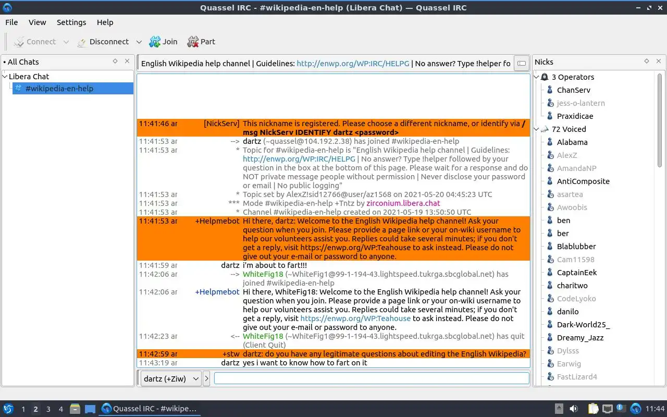Click the ben user icon
Image resolution: width=667 pixels, height=417 pixels.
[x=549, y=220]
